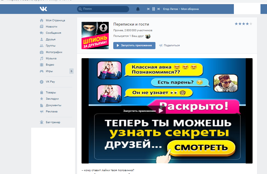Screen dimensions: 267x174
Task: Open Видео menu item
Action: (50, 65)
